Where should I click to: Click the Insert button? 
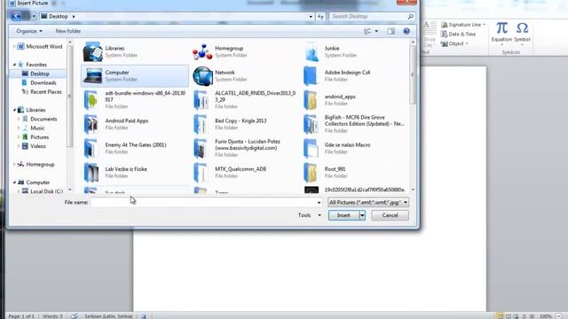tap(343, 215)
